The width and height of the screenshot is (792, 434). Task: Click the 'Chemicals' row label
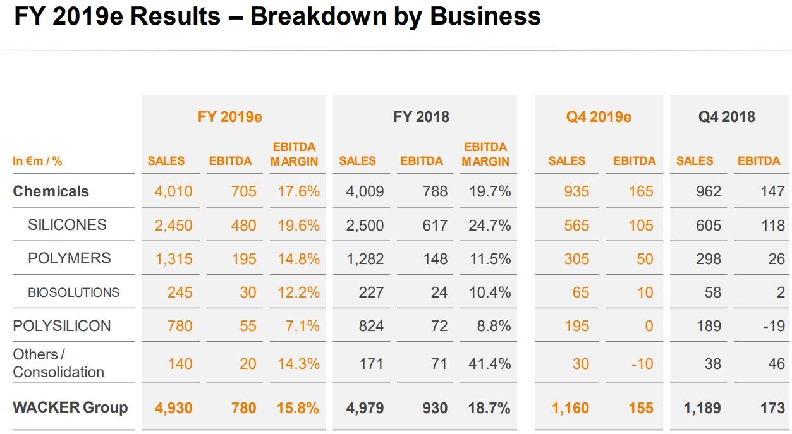(51, 191)
